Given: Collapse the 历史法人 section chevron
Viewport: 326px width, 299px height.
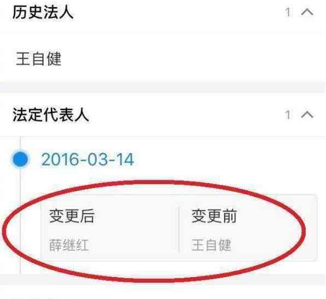Looking at the screenshot, I should (x=307, y=12).
